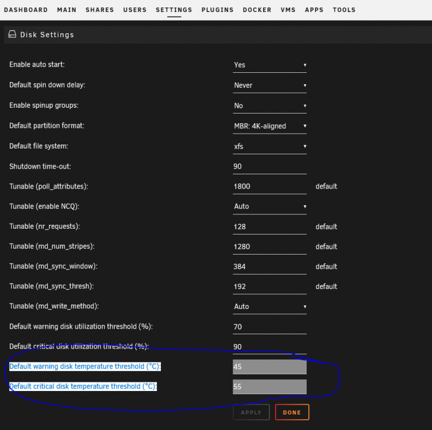Click the Tunable (enable NCQ) label
Image resolution: width=432 pixels, height=430 pixels.
[44, 206]
